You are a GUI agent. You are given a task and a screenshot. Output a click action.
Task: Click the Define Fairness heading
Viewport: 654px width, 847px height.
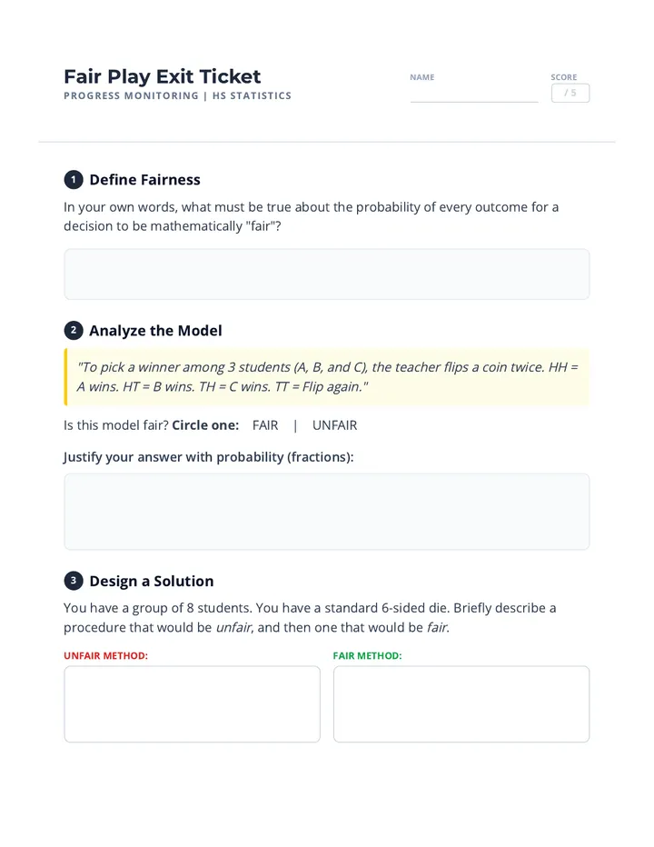(x=144, y=179)
